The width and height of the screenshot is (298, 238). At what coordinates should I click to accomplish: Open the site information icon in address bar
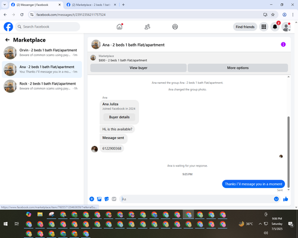tap(32, 15)
